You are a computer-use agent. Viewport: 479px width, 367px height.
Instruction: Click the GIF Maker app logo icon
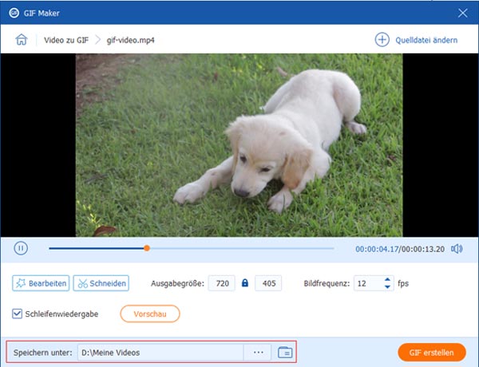point(14,13)
